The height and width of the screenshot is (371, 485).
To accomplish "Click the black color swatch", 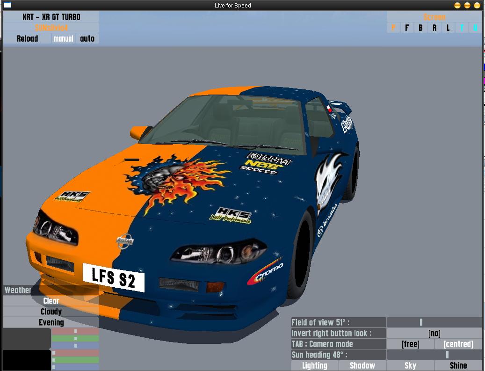I will point(27,360).
